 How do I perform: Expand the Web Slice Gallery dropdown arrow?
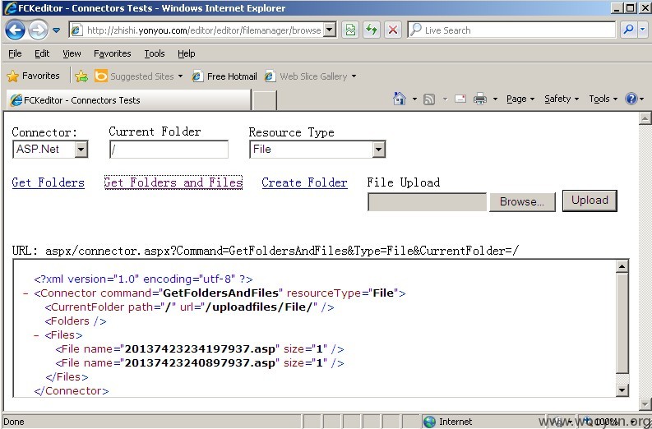[x=354, y=76]
